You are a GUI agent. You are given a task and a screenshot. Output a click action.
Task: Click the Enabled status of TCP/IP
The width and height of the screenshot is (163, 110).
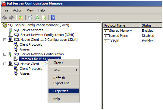[148, 41]
